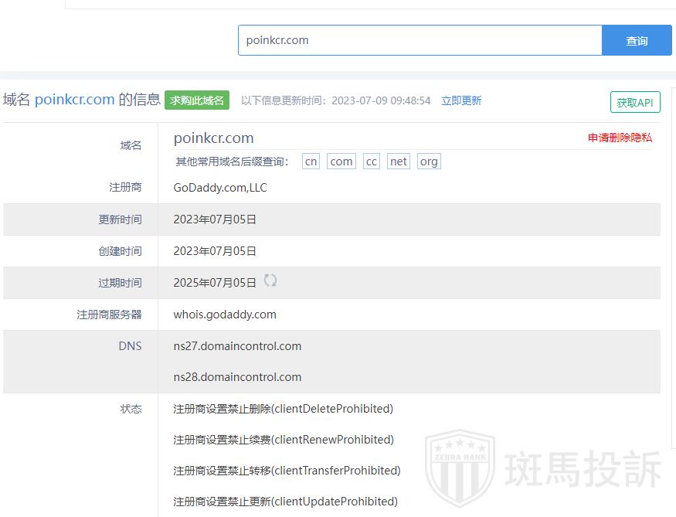Select the com domain suffix
The image size is (676, 517).
point(341,162)
